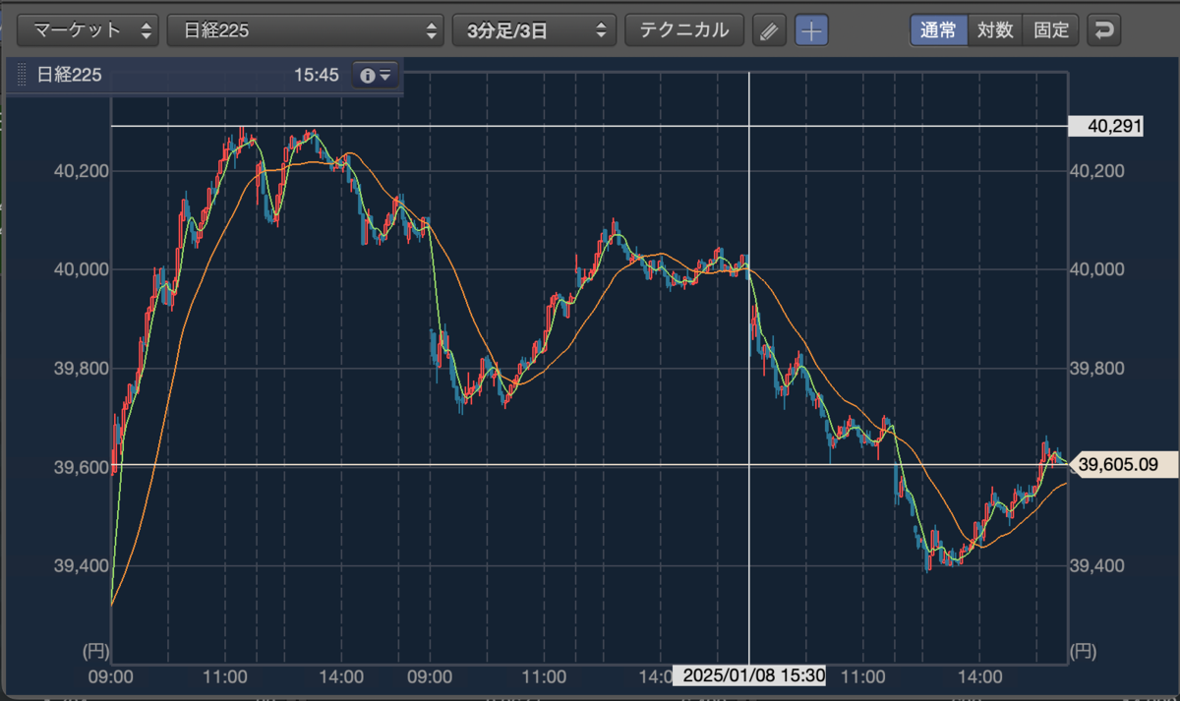Click the 日経225 legend label
1180x701 pixels.
[69, 75]
